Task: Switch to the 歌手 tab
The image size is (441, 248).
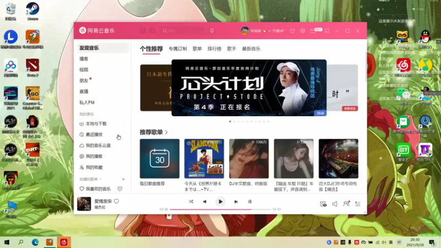Action: point(232,48)
